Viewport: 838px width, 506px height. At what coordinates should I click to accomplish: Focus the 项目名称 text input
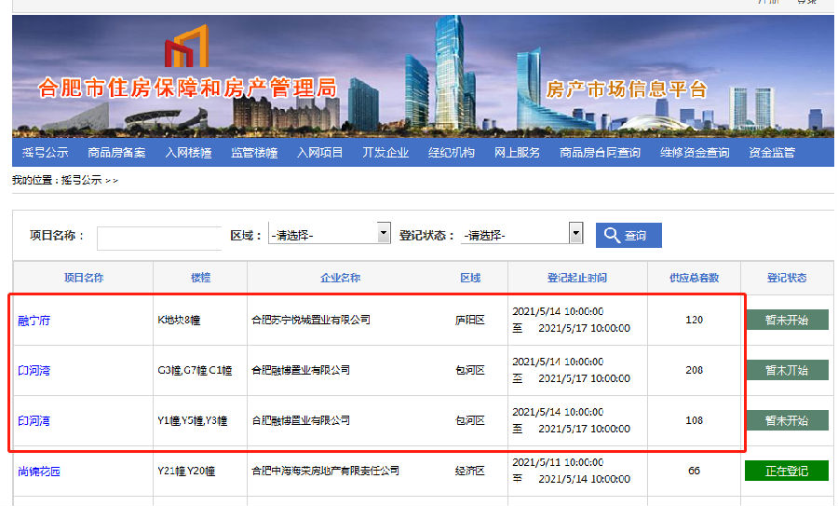[x=159, y=238]
